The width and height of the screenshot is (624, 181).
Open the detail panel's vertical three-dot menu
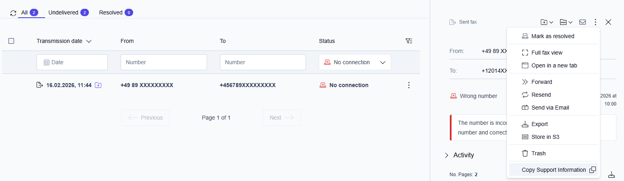pos(595,22)
